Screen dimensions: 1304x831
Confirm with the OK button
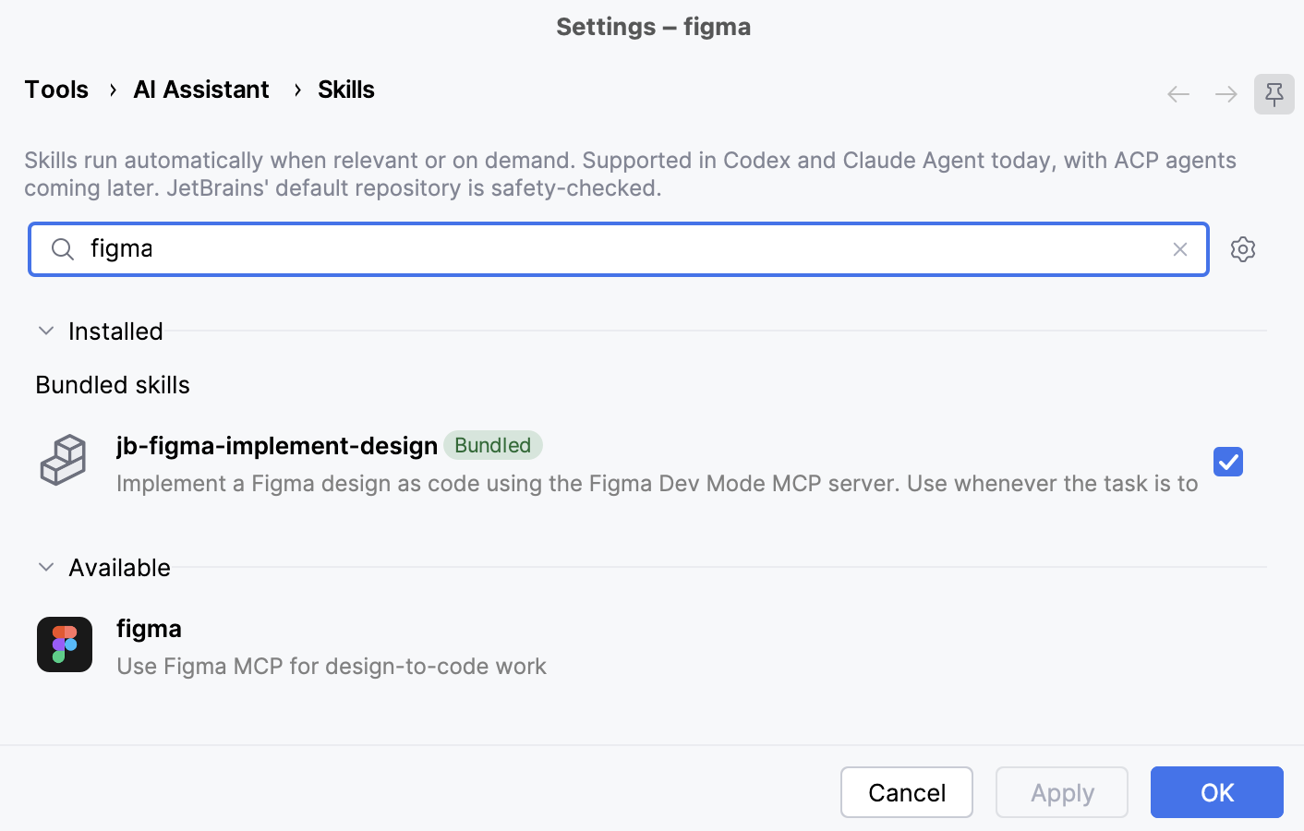(1217, 792)
